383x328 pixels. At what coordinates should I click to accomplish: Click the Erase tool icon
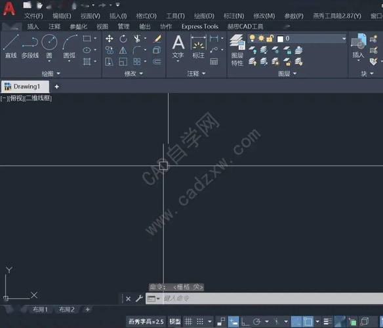click(157, 39)
